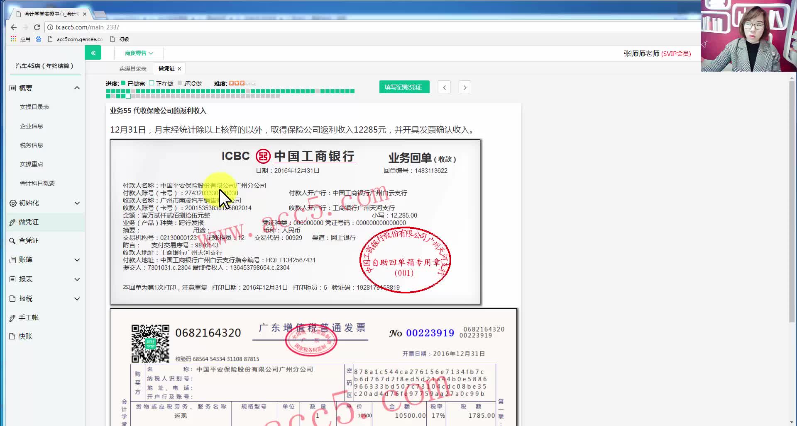This screenshot has width=797, height=426.
Task: Switch to the 实操目录表 tab
Action: (133, 68)
